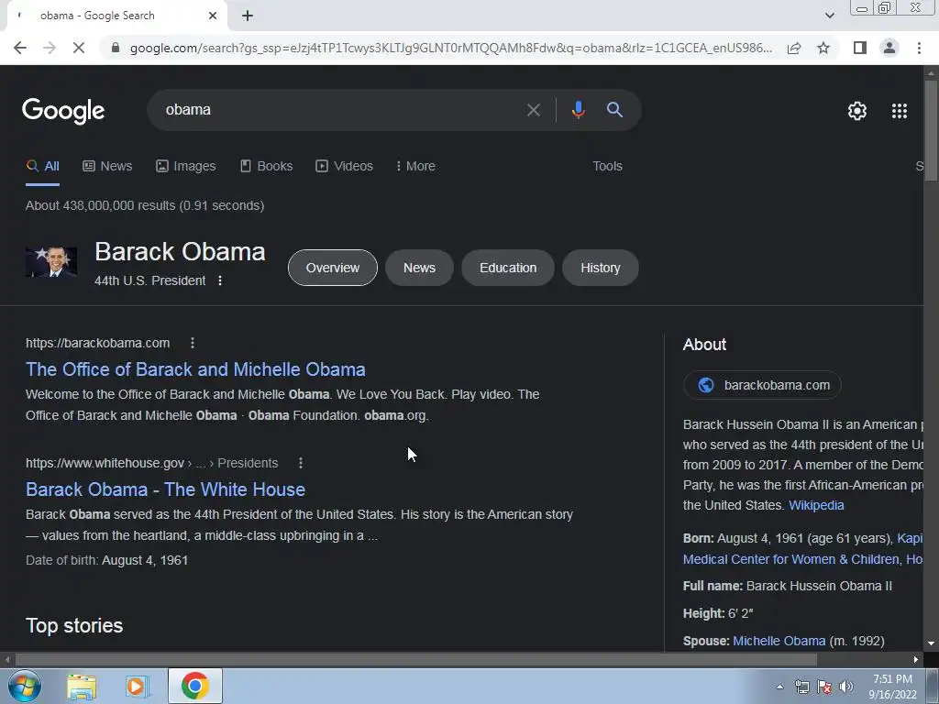Switch to the Images results tab
The width and height of the screenshot is (939, 704).
point(185,167)
